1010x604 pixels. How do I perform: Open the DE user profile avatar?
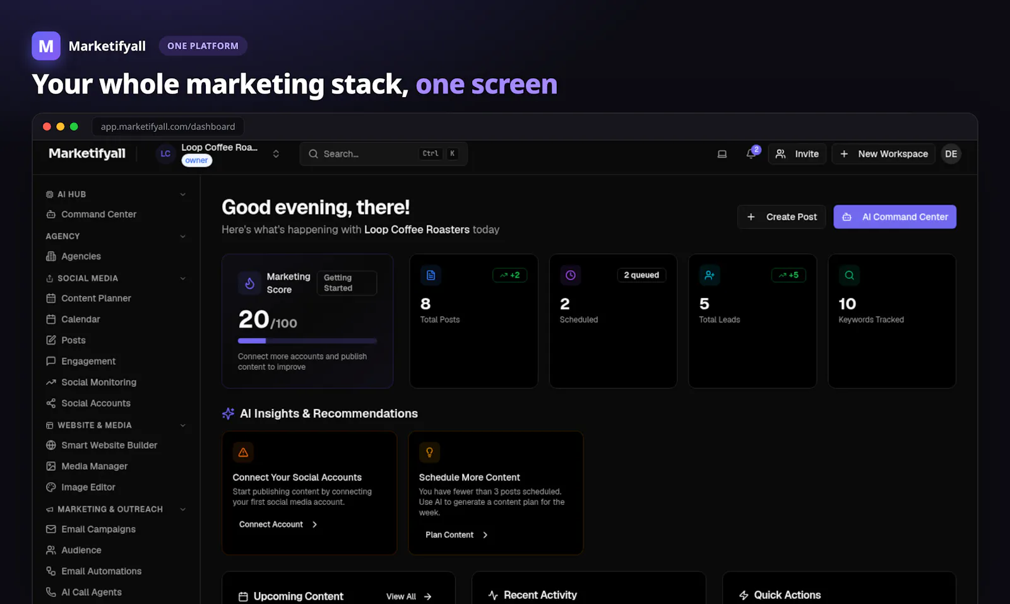pos(951,154)
